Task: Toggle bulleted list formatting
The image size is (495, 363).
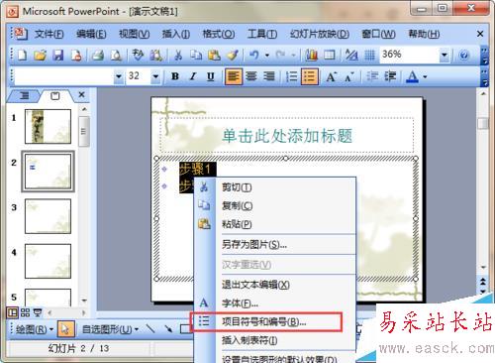Action: pos(310,76)
